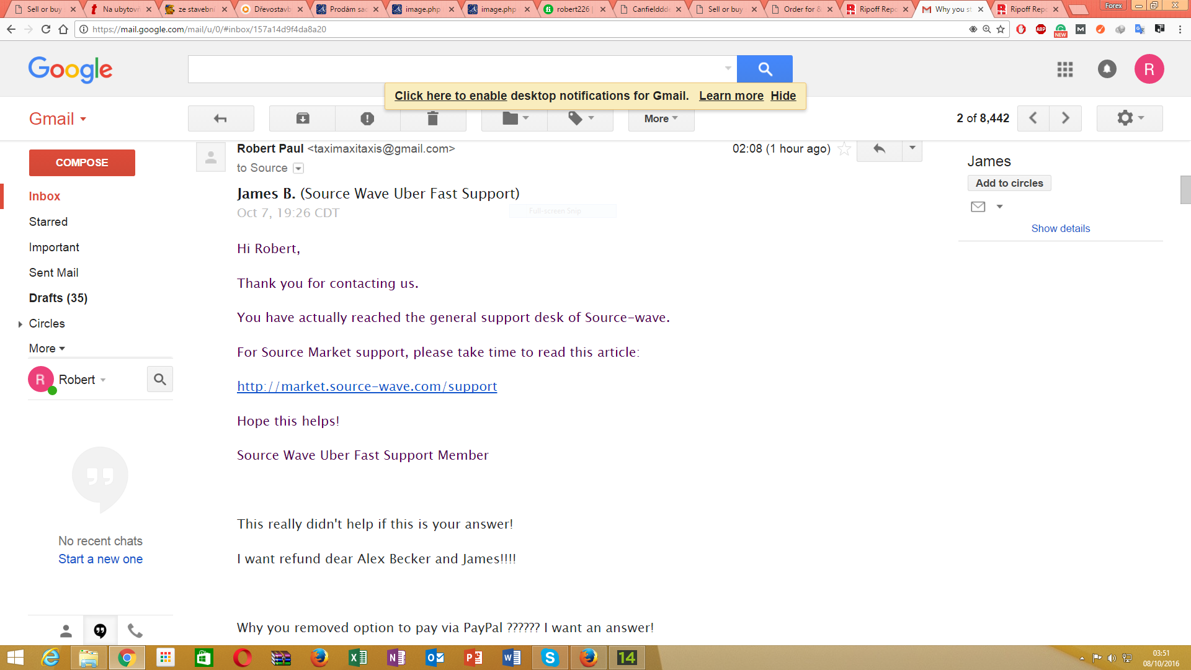
Task: Click Add to circles for James
Action: 1009,183
